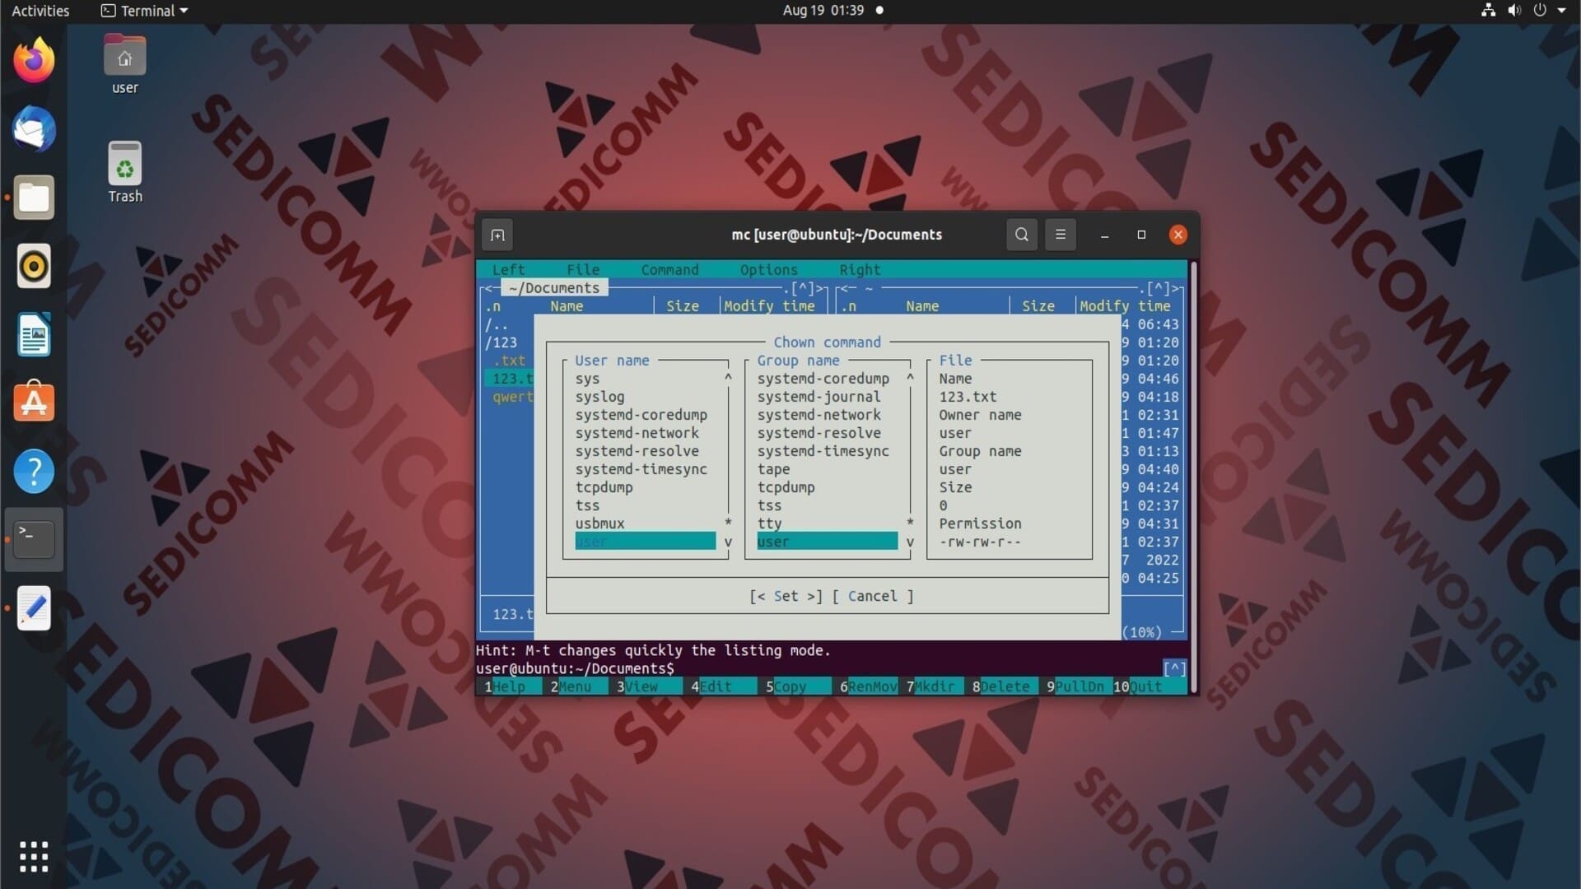Select 'systemd-network' in User name list

(x=637, y=433)
